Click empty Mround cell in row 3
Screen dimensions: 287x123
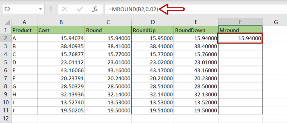[x=240, y=46]
